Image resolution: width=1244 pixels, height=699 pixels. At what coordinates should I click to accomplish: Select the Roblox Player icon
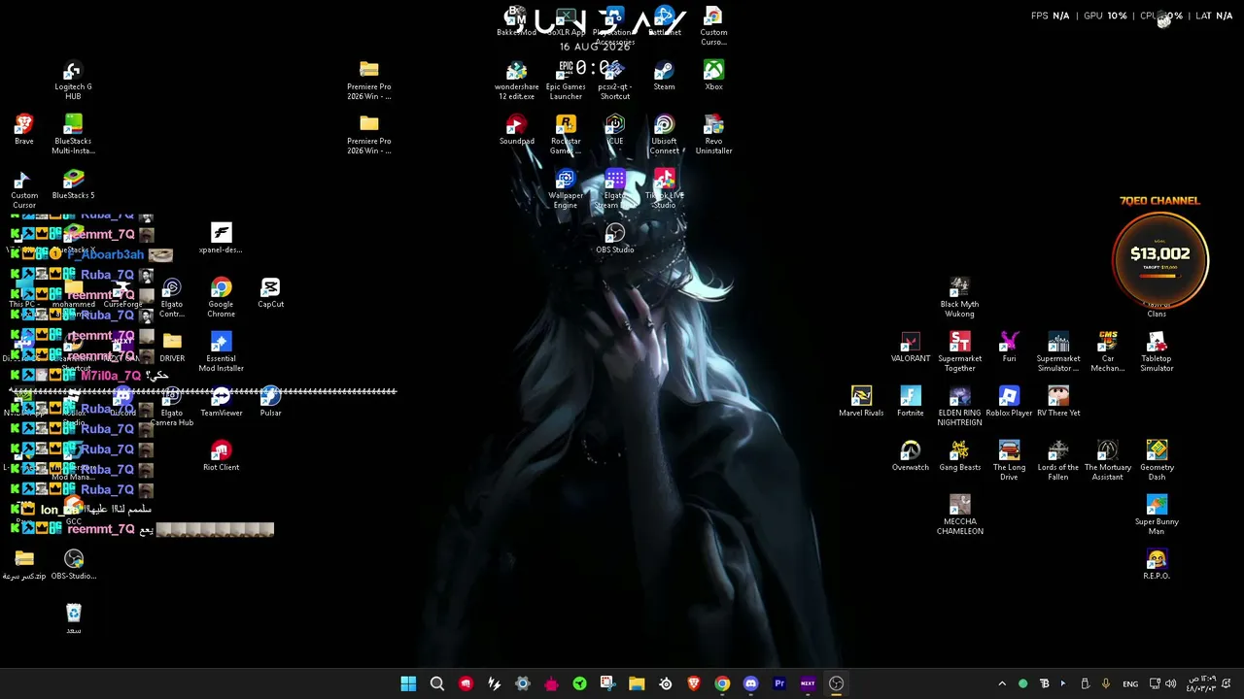click(1009, 402)
